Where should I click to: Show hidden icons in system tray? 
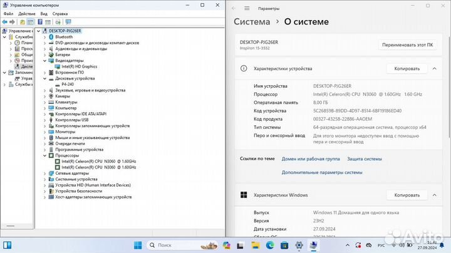click(x=348, y=245)
